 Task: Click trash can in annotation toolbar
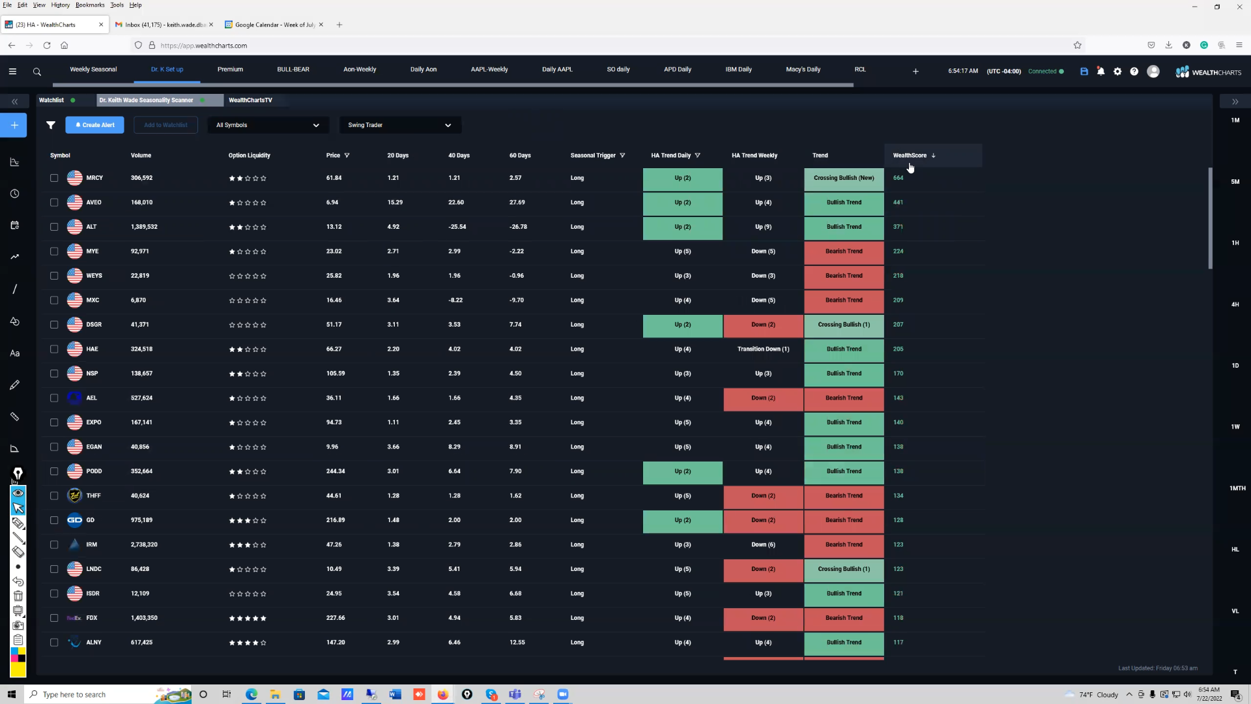[18, 596]
